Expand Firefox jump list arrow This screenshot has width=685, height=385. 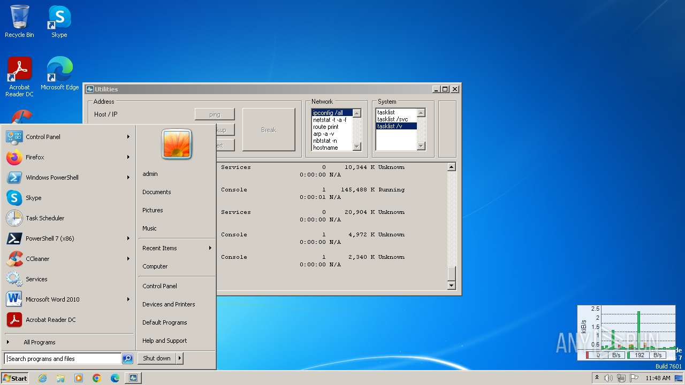pos(128,157)
